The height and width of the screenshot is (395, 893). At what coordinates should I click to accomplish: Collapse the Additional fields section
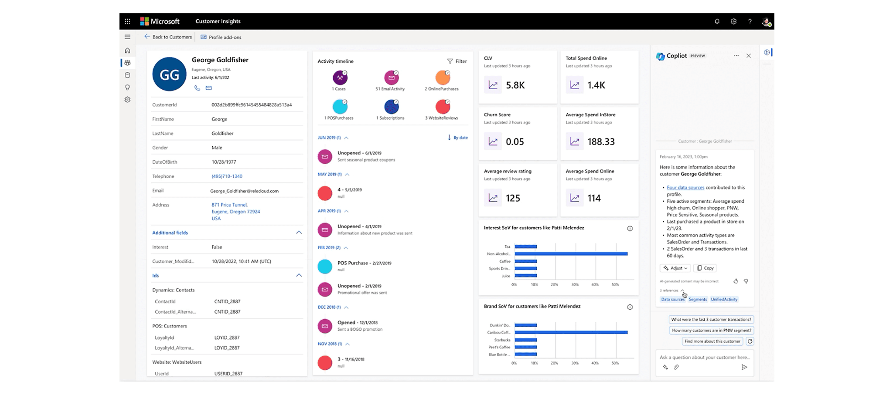(x=299, y=233)
